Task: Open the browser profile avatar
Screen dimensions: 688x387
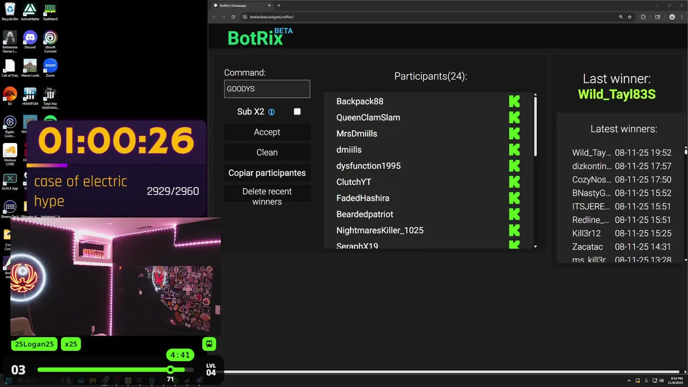Action: click(672, 17)
